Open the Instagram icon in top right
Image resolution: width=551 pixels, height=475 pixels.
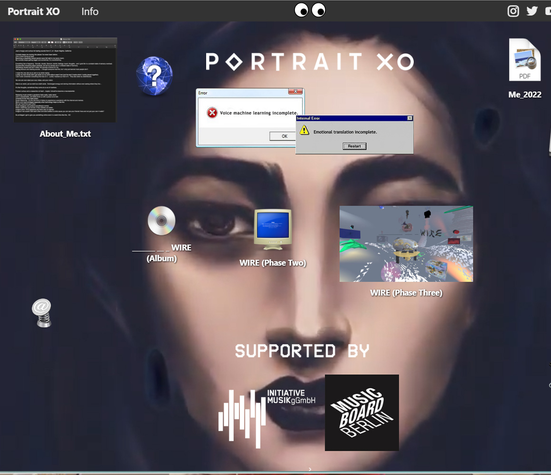(513, 10)
